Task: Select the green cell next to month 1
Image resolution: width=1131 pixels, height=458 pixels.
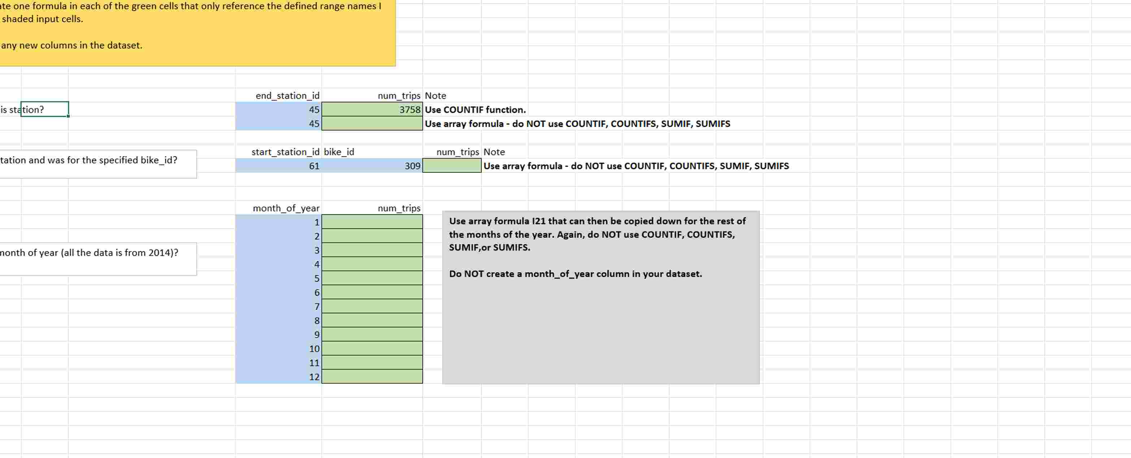Action: pyautogui.click(x=372, y=222)
